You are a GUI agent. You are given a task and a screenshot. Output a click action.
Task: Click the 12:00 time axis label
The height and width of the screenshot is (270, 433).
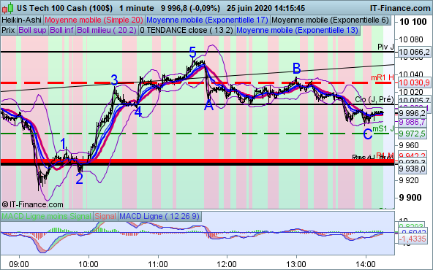click(227, 264)
